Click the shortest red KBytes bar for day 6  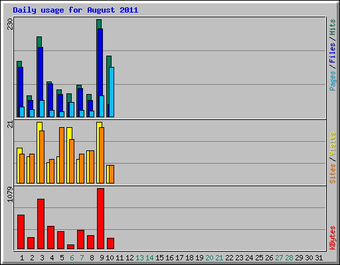pos(70,246)
